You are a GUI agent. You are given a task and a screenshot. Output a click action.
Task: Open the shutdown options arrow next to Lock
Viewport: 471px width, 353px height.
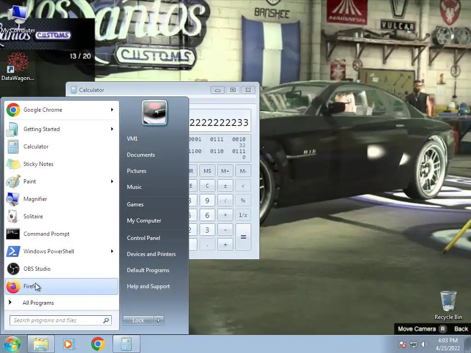click(159, 320)
